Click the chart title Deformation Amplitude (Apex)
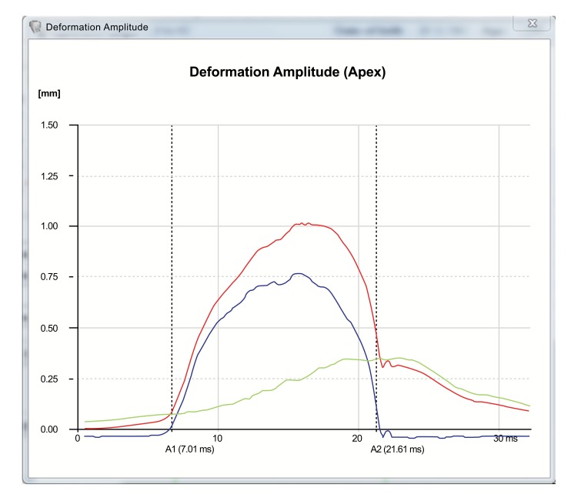Image resolution: width=581 pixels, height=501 pixels. 288,72
